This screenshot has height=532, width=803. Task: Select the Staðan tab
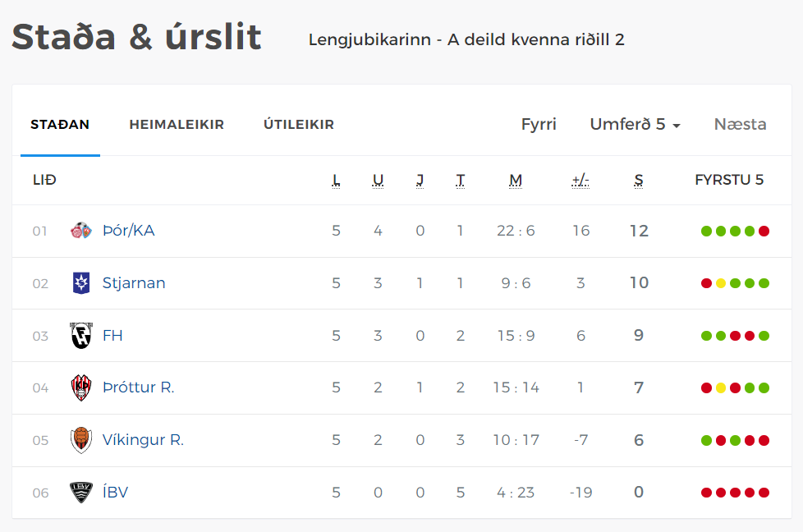pyautogui.click(x=60, y=125)
